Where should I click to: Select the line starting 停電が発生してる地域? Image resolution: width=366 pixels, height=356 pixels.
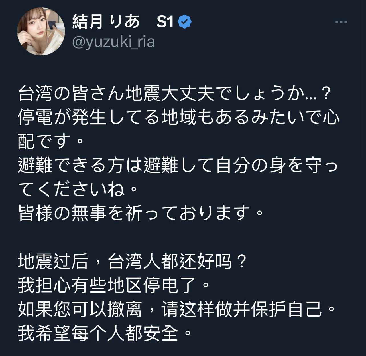[x=179, y=117]
